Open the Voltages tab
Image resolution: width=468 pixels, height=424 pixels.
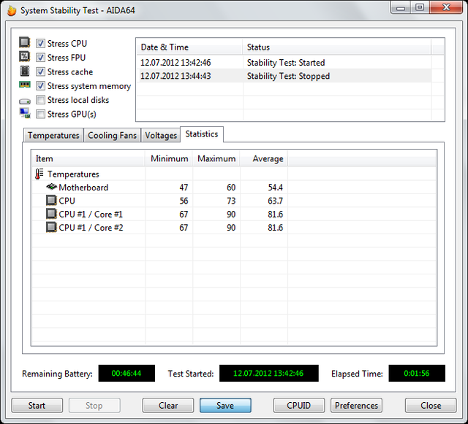(161, 135)
